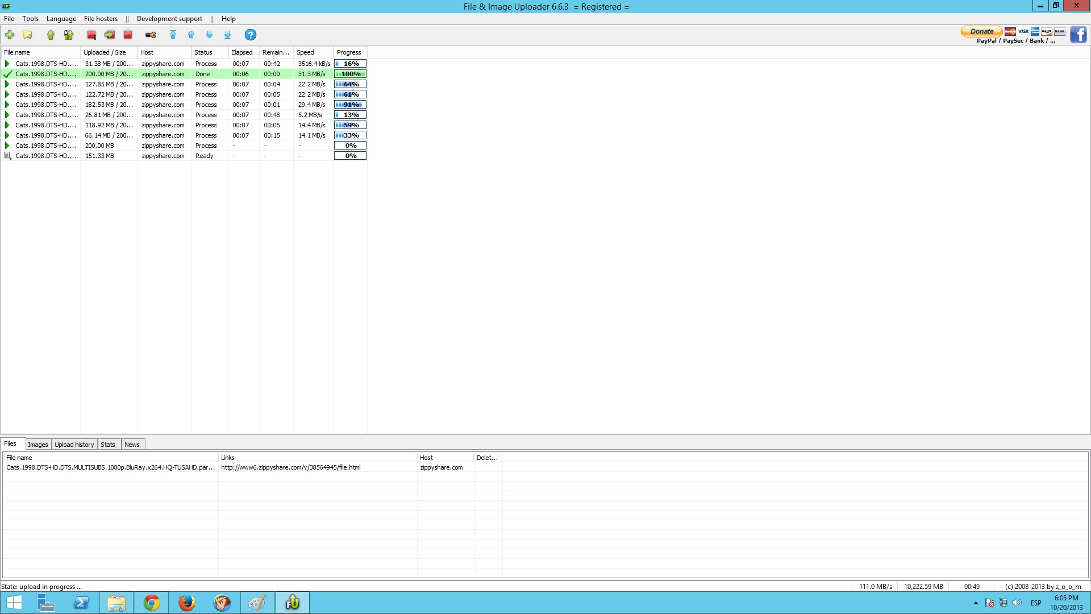Click the move to bottom arrow

pos(228,35)
